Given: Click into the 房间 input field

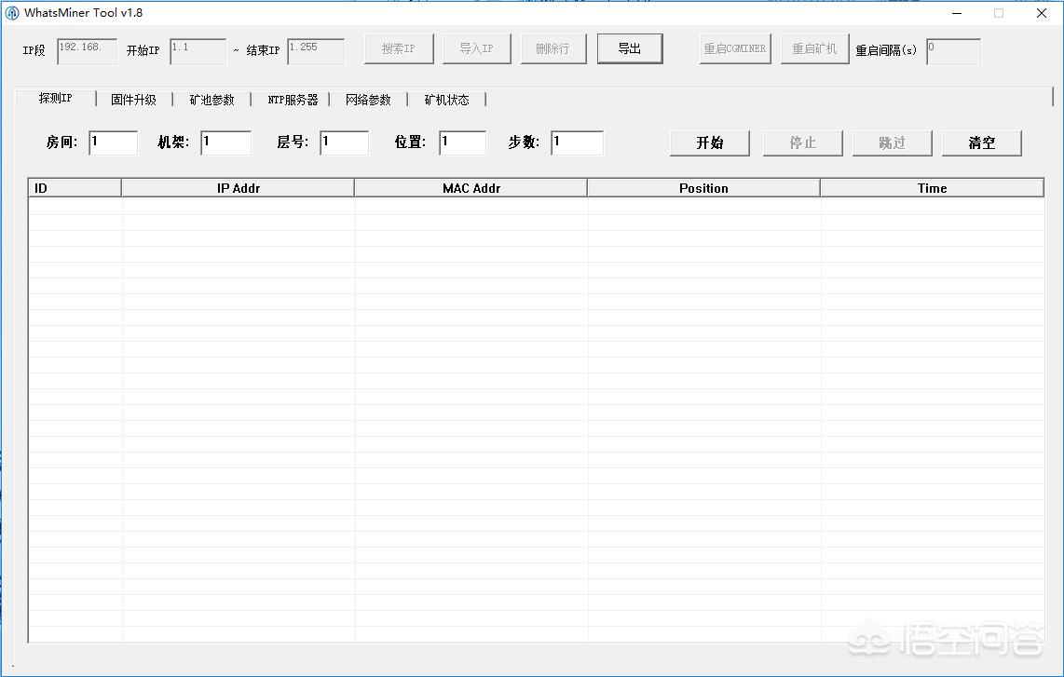Looking at the screenshot, I should click(x=113, y=142).
